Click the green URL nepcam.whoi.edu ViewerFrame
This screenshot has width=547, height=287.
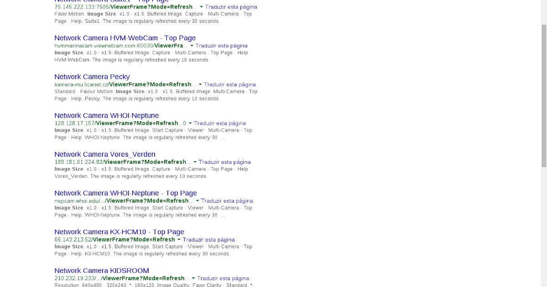(124, 201)
